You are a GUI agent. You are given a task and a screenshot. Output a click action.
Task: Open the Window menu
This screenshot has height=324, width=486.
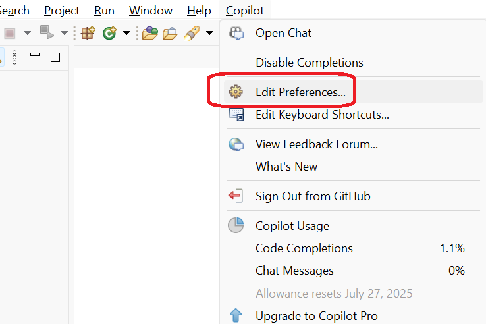151,11
